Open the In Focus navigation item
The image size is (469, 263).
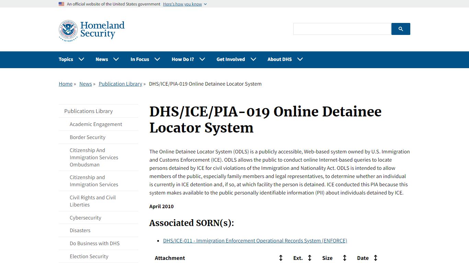[x=140, y=59]
